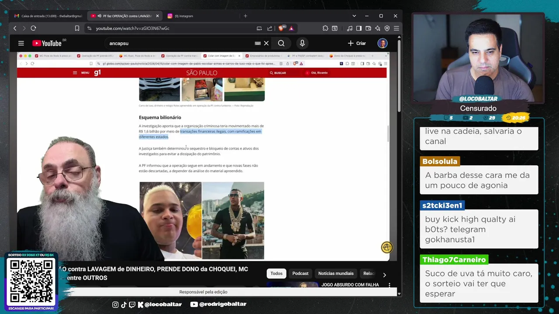The image size is (559, 314).
Task: Click the Colar com imagem tab in video
Action: [x=221, y=56]
